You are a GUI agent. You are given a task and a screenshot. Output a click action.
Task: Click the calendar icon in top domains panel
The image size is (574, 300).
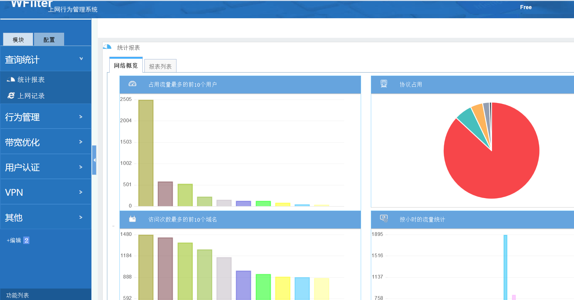tap(132, 219)
